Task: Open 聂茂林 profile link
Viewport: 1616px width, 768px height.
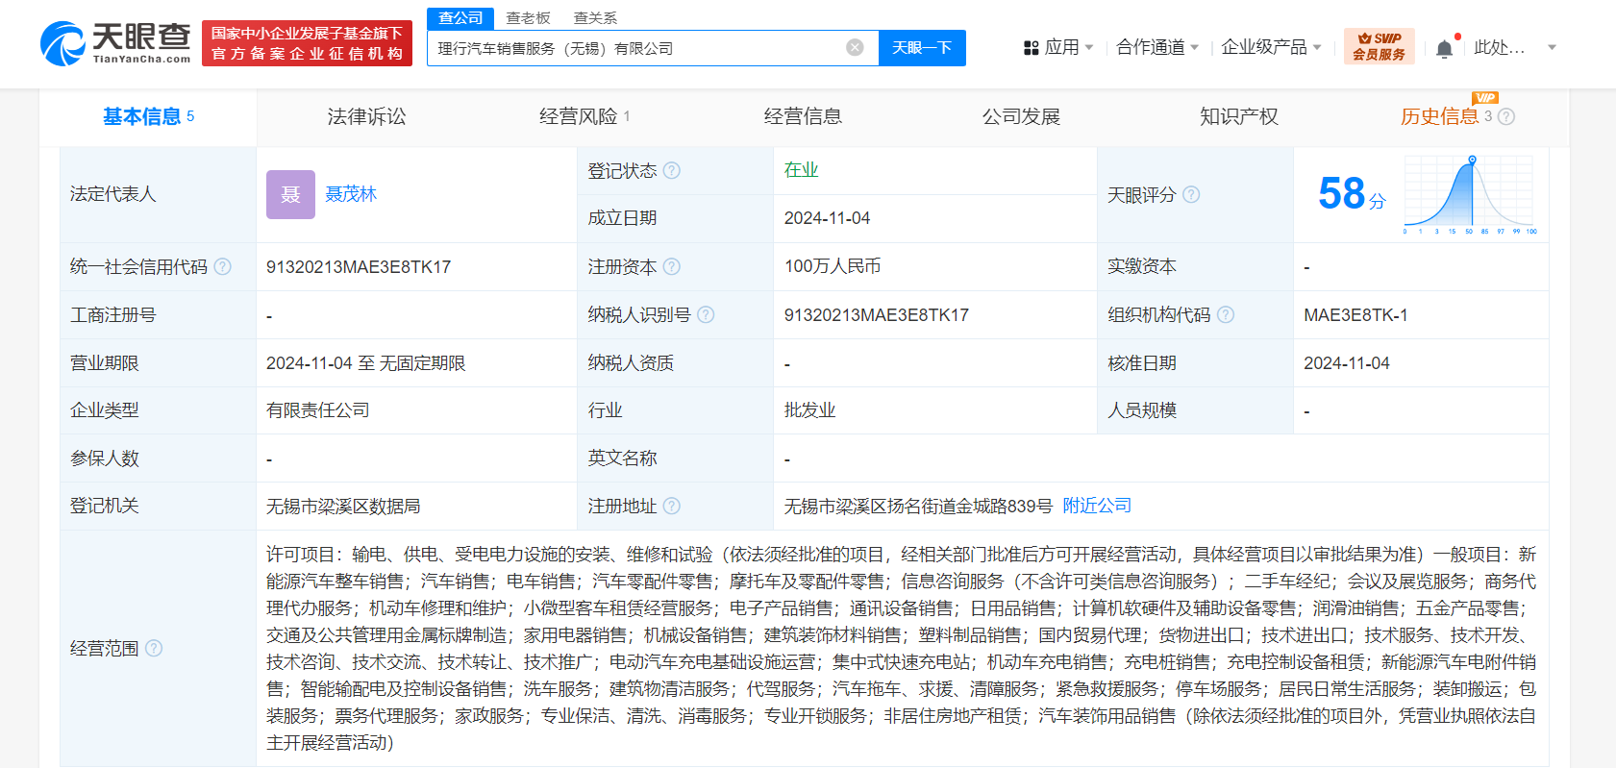Action: pyautogui.click(x=351, y=194)
